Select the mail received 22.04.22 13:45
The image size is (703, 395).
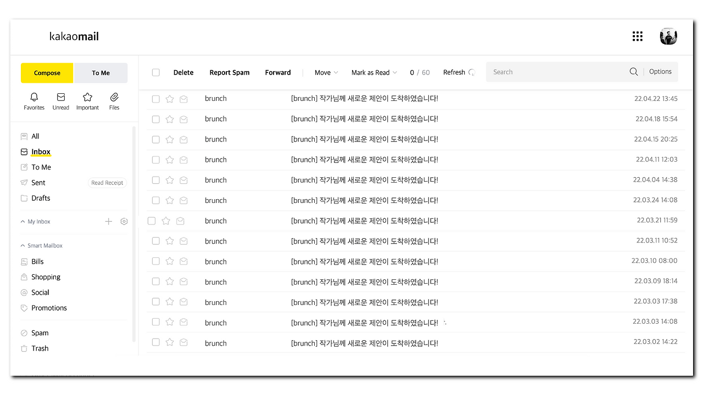(x=156, y=99)
